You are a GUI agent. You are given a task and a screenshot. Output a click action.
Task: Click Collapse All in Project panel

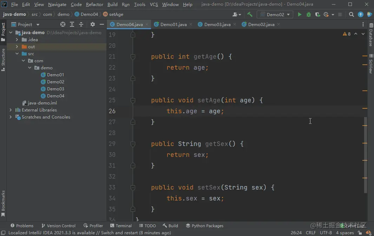point(81,24)
